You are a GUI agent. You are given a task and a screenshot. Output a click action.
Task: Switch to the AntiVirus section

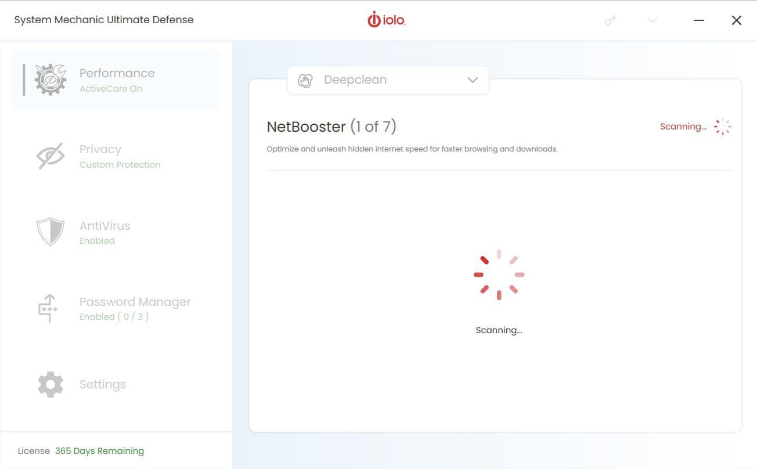[x=116, y=232]
